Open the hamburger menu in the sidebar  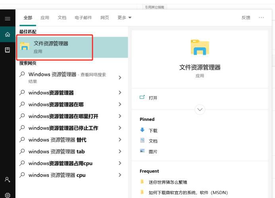pos(8,19)
